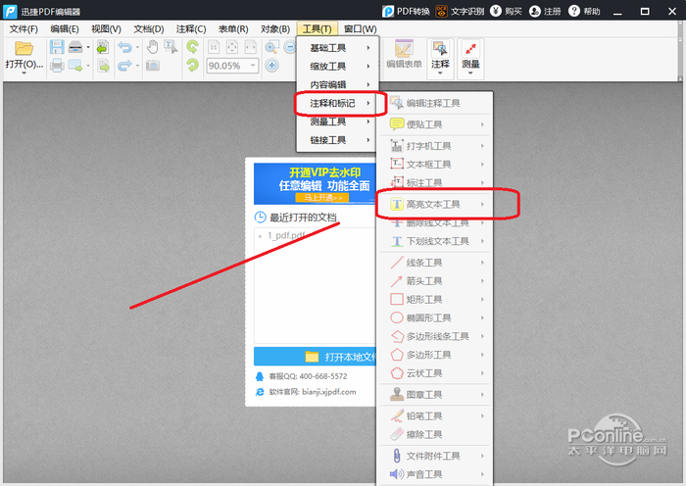Click the 注释 annotation toolbar icon
Image resolution: width=686 pixels, height=486 pixels.
pyautogui.click(x=440, y=55)
